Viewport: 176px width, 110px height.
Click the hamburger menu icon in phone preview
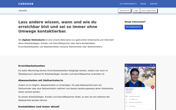[126, 65]
